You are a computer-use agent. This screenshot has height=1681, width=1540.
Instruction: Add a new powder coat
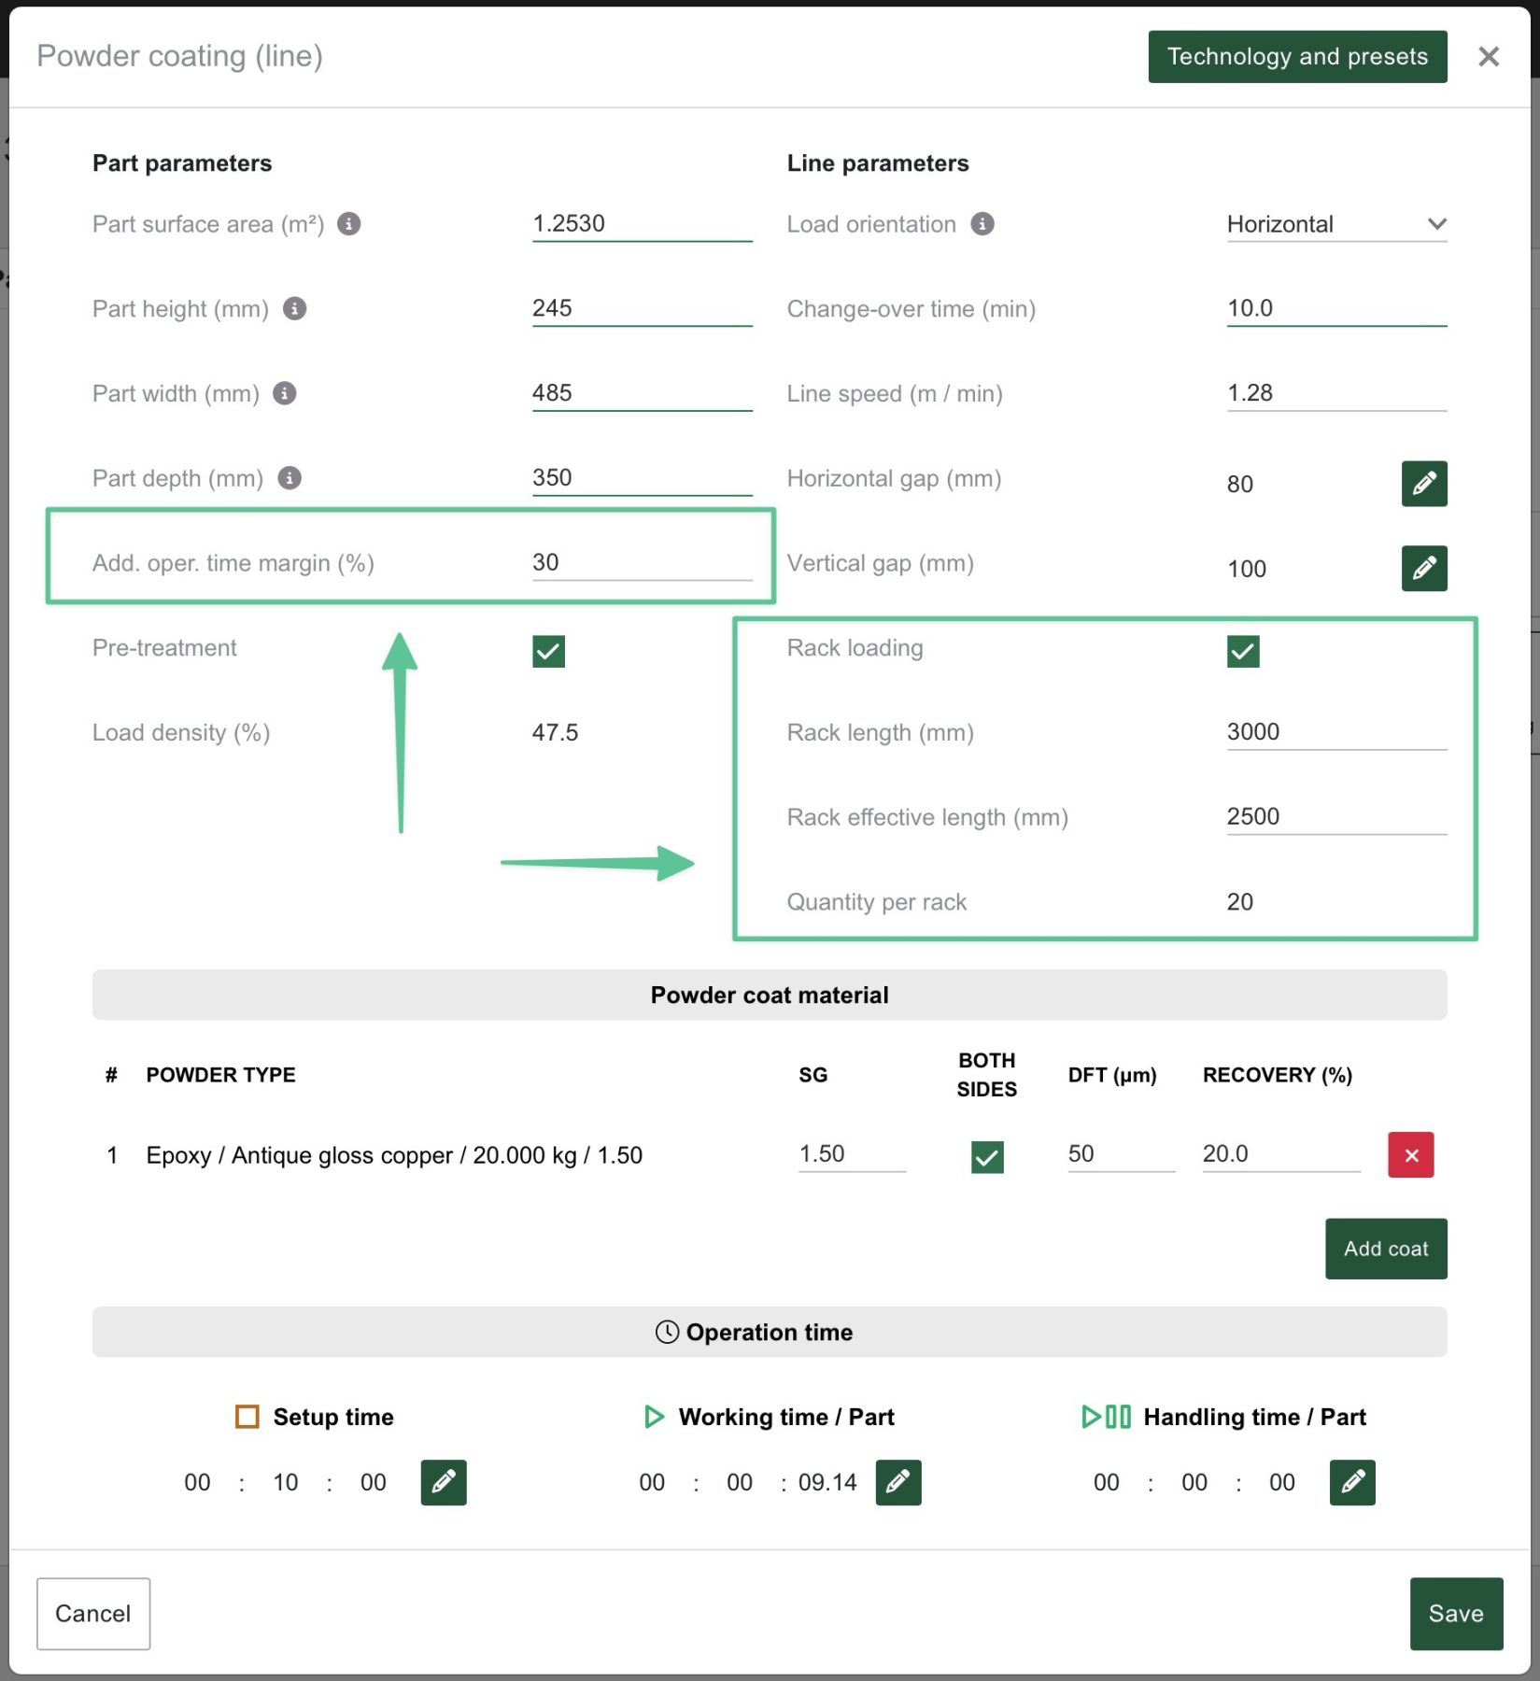coord(1385,1249)
